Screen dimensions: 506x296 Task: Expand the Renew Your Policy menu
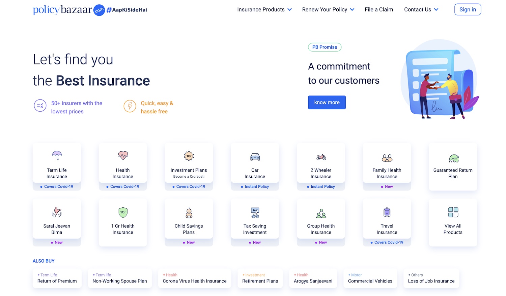click(x=328, y=9)
